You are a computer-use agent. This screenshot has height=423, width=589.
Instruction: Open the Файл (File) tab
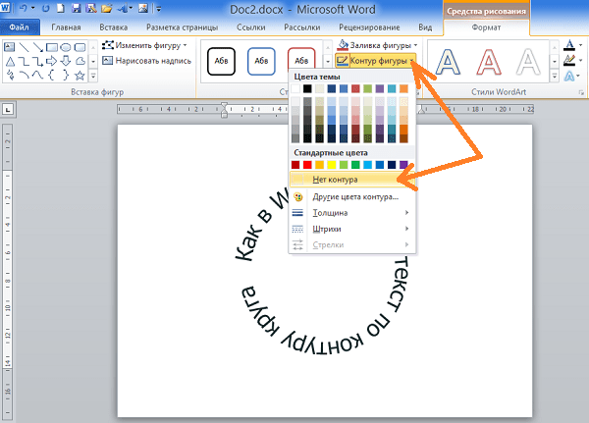18,29
